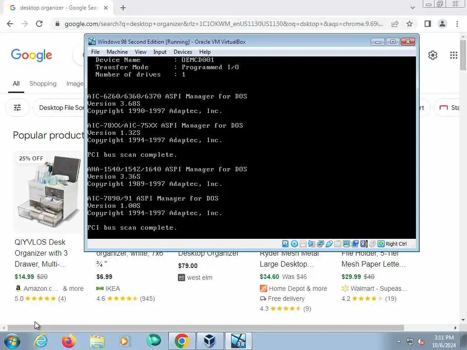Toggle the Chrome side panel
Screen dimensions: 467x350
[428, 24]
